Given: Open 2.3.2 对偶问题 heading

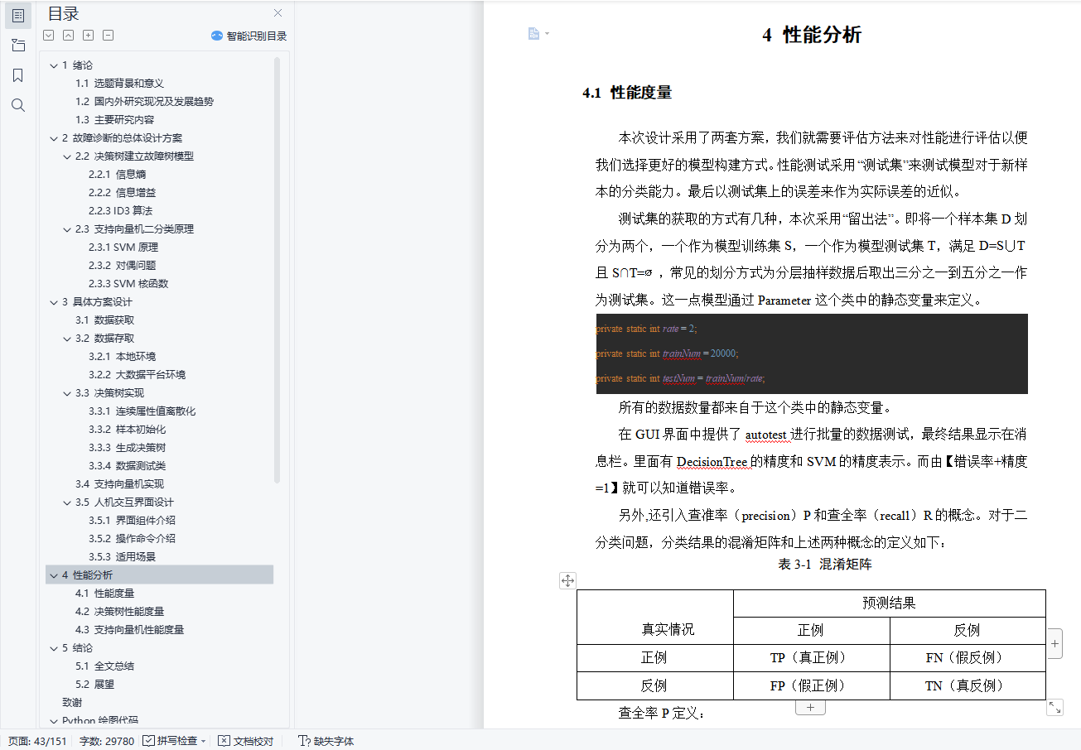Looking at the screenshot, I should 123,266.
